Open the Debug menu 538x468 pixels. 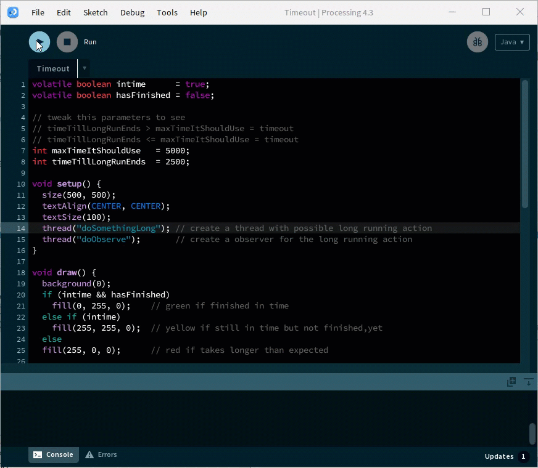coord(133,13)
